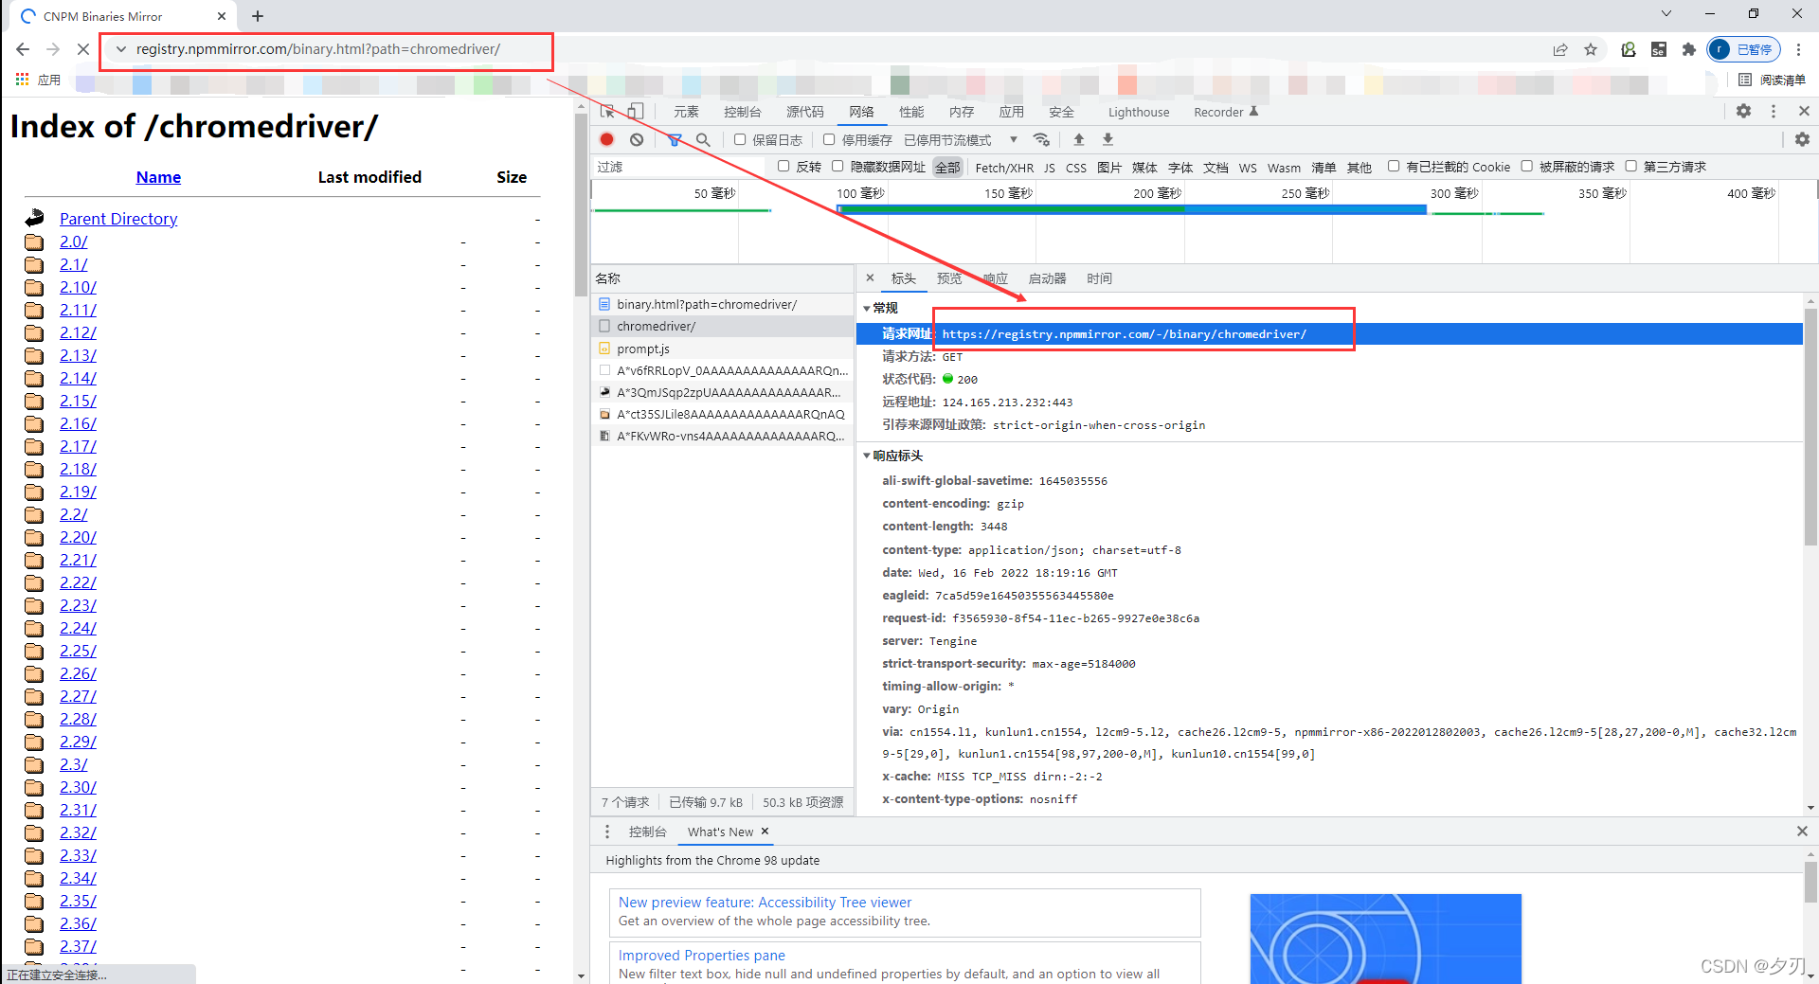The image size is (1819, 984).
Task: Open the Parent Directory link
Action: click(118, 219)
